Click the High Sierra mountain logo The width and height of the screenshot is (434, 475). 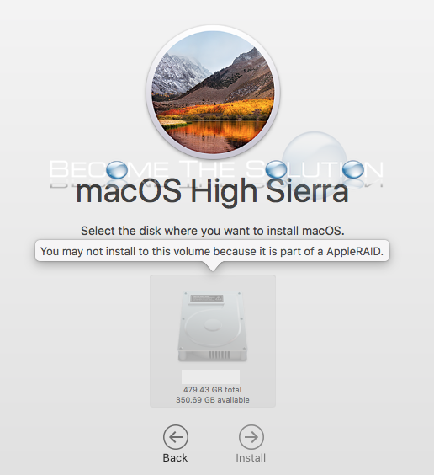(x=214, y=92)
